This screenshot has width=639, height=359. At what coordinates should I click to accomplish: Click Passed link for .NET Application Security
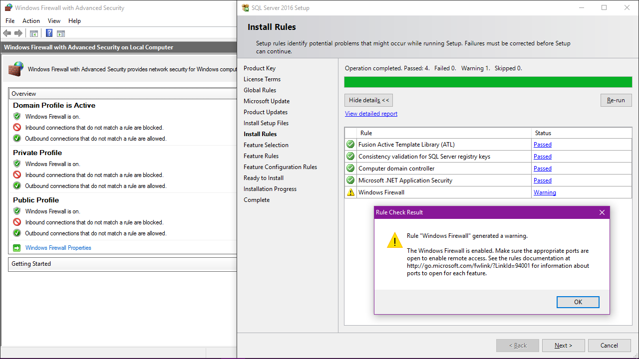click(542, 180)
